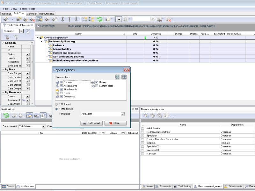
Task: Open the Templates XML data dropdown
Action: click(x=122, y=114)
